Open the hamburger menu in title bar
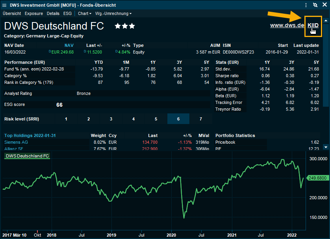The height and width of the screenshot is (239, 330). tap(4, 5)
